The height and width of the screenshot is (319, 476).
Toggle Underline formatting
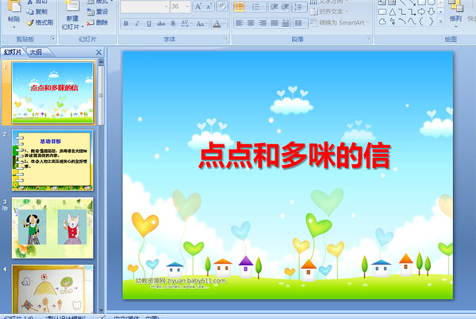(x=148, y=23)
